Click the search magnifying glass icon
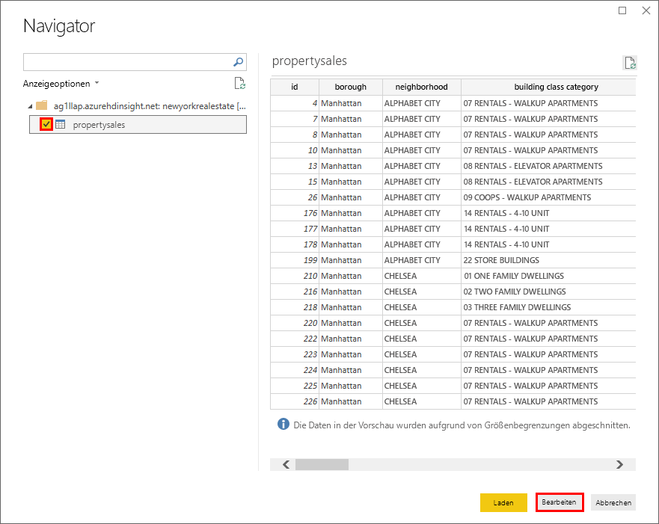Image resolution: width=659 pixels, height=524 pixels. pyautogui.click(x=238, y=62)
